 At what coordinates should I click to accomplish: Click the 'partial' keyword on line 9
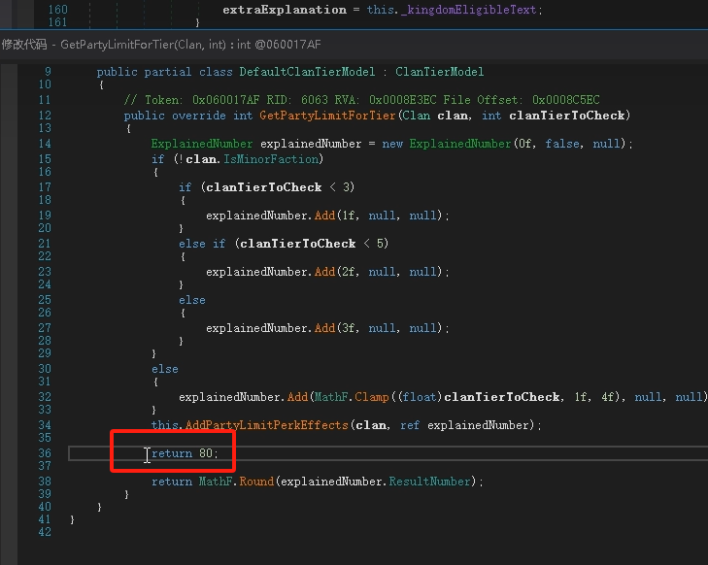(x=167, y=72)
